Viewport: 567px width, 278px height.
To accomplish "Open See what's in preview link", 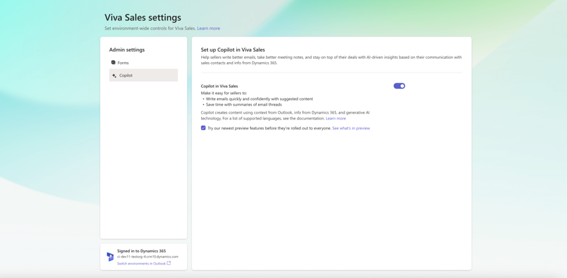I will [351, 128].
